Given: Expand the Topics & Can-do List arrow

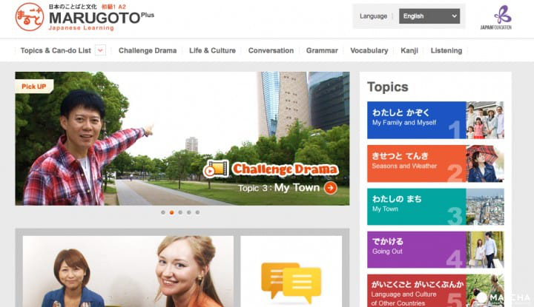Looking at the screenshot, I should pyautogui.click(x=101, y=50).
